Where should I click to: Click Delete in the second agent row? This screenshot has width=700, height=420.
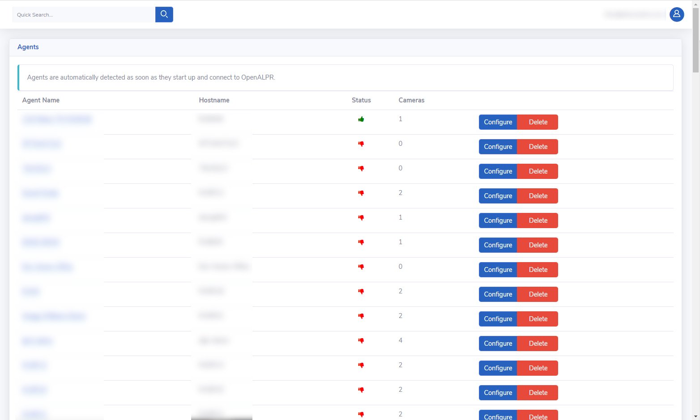(538, 147)
